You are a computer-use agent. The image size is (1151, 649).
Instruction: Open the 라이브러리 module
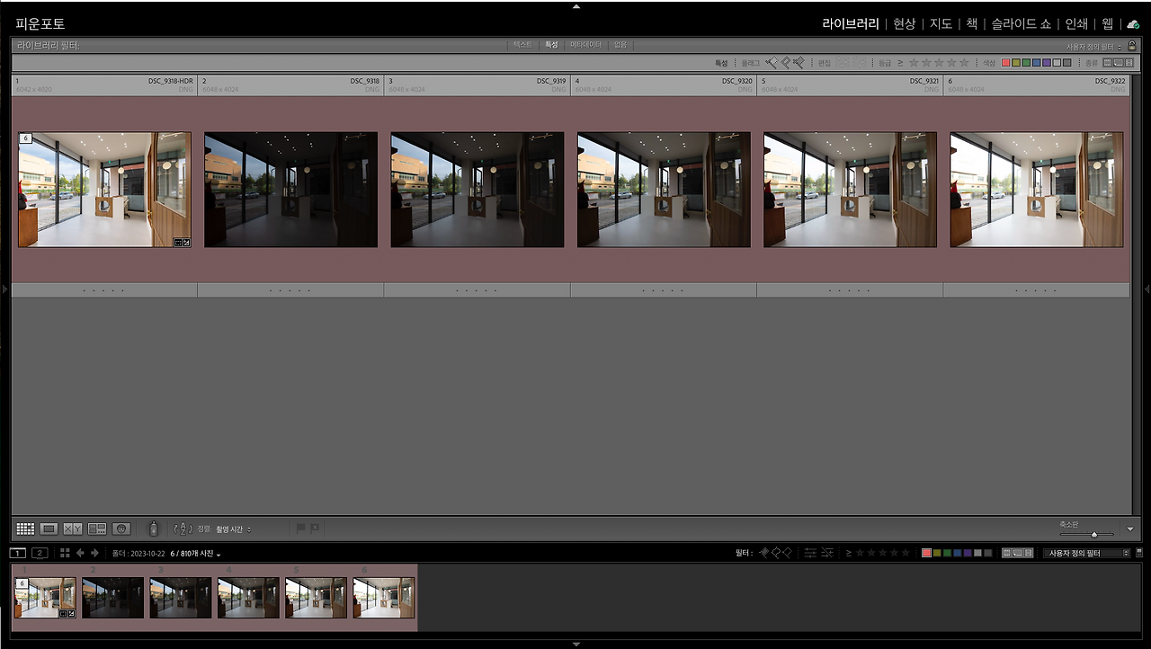[851, 24]
